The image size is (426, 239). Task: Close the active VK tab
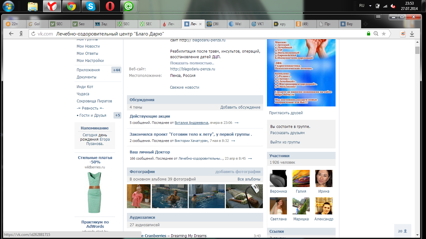point(200,24)
